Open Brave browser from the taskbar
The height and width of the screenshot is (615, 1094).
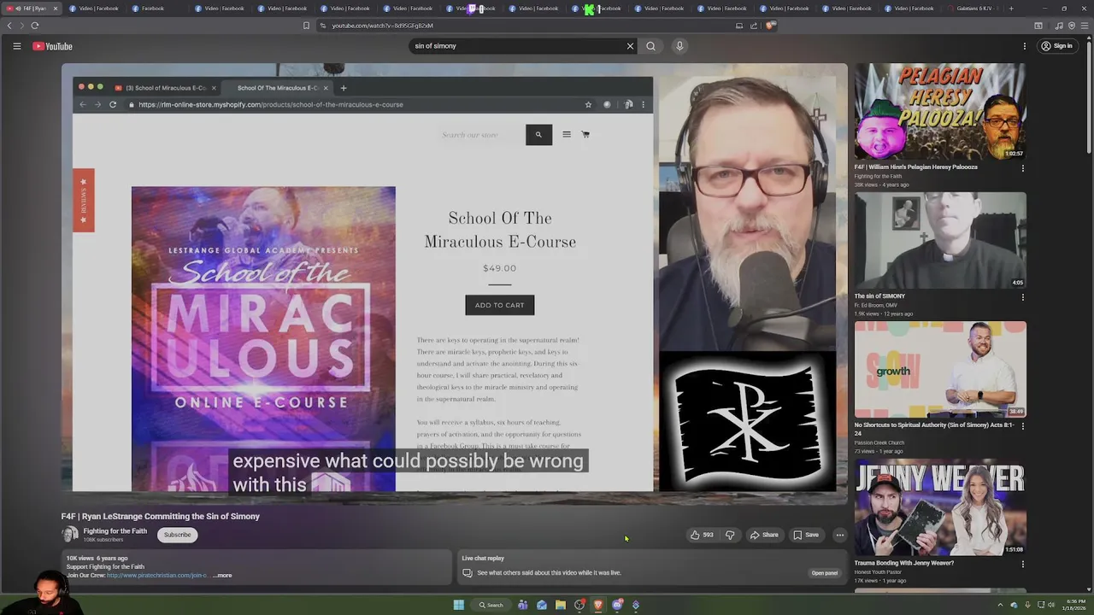point(598,605)
